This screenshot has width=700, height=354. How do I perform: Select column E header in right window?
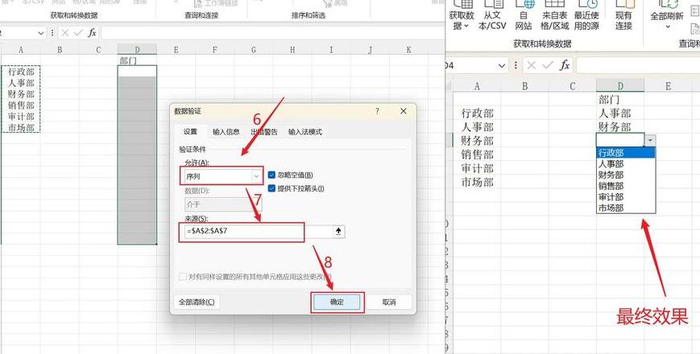pyautogui.click(x=668, y=85)
